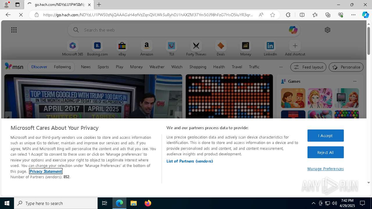View site information lock icon
This screenshot has height=209, width=372.
tap(37, 15)
